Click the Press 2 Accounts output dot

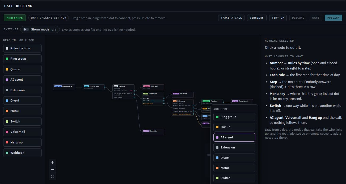point(193,108)
